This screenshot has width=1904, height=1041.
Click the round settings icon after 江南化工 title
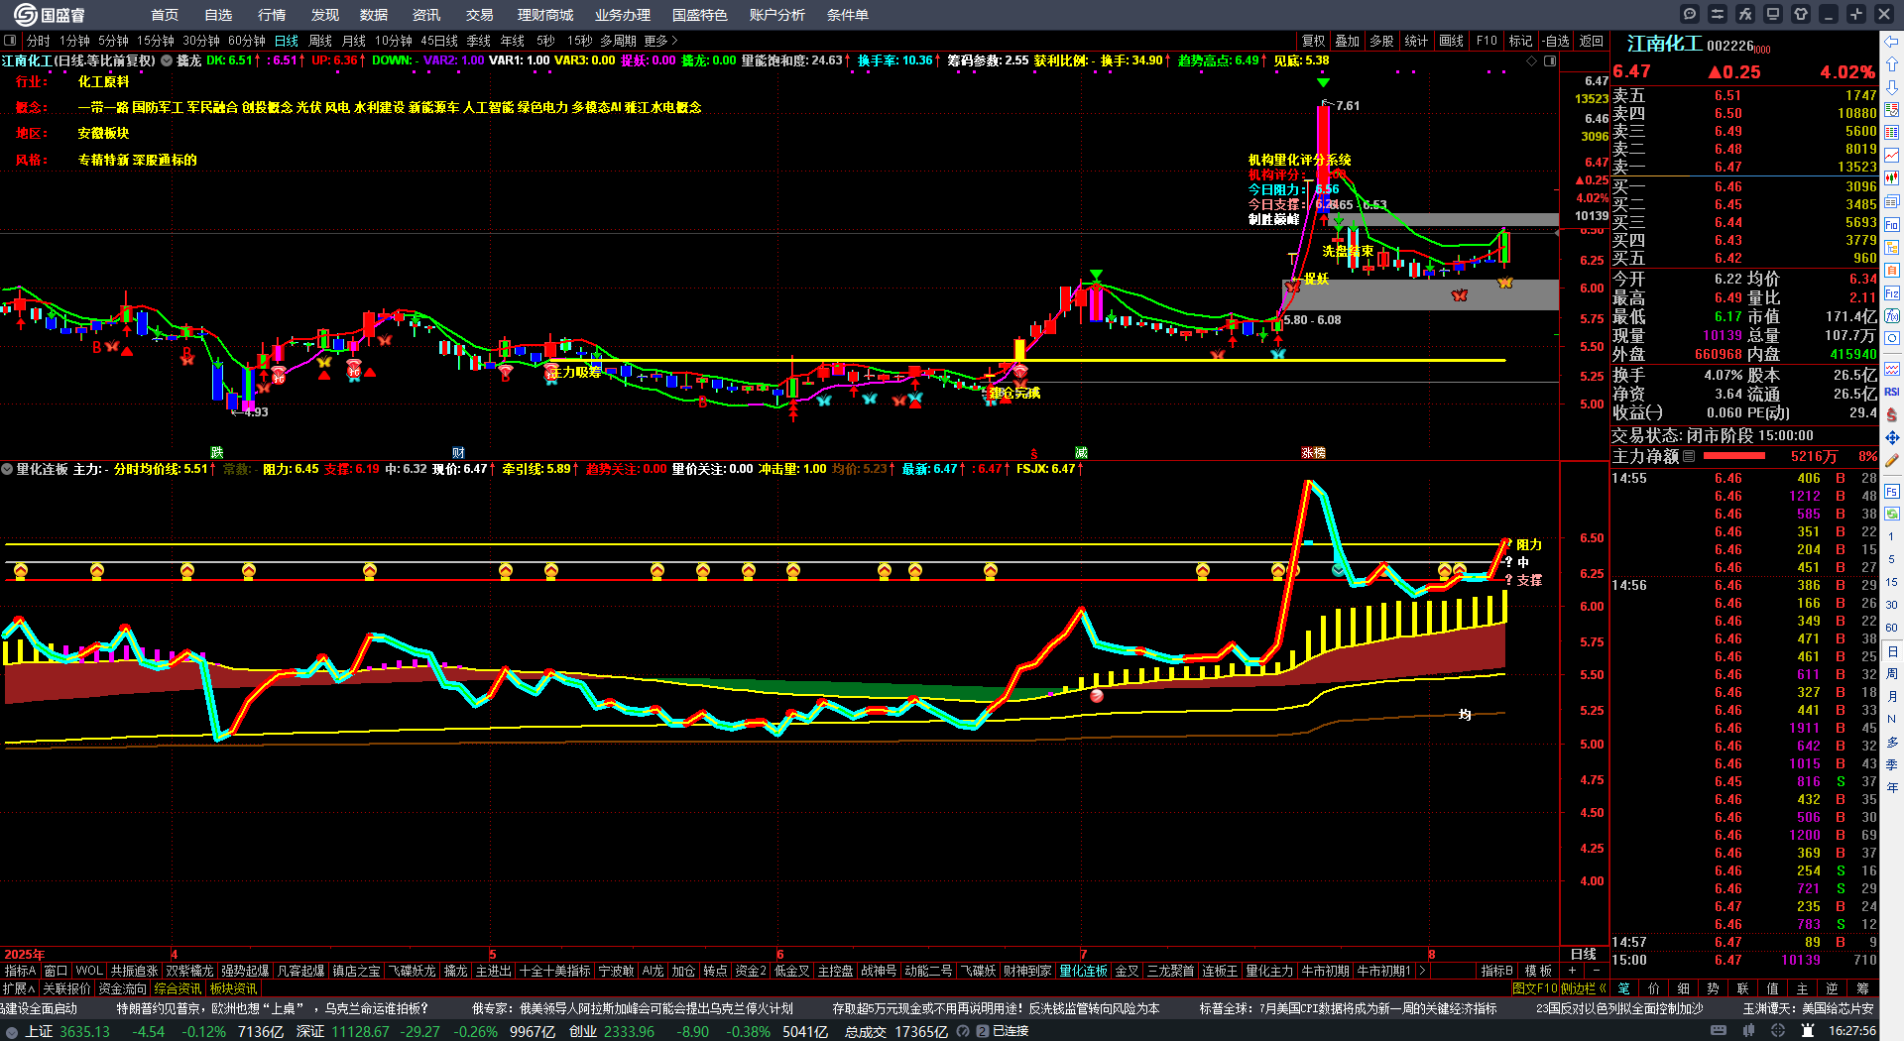(167, 60)
